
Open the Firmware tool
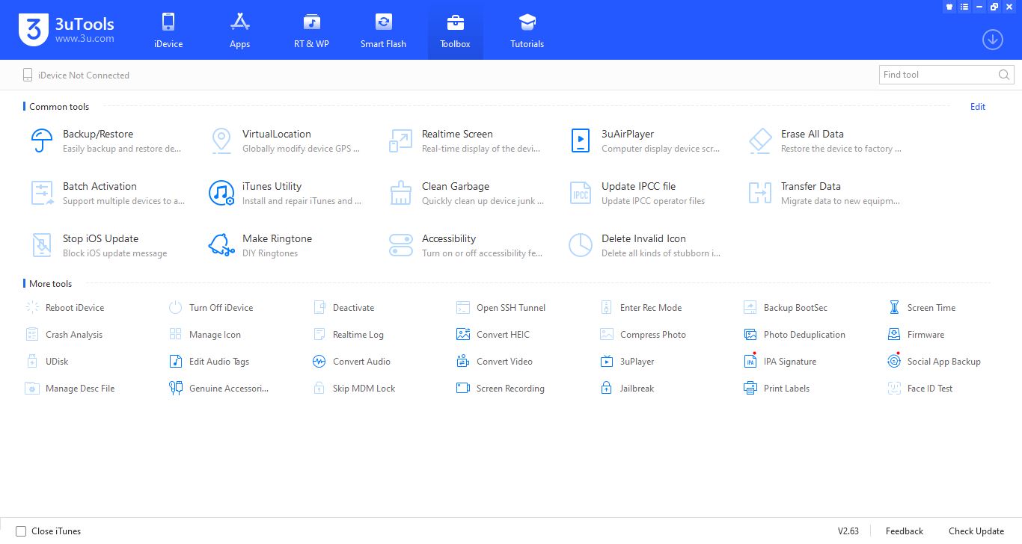point(916,335)
